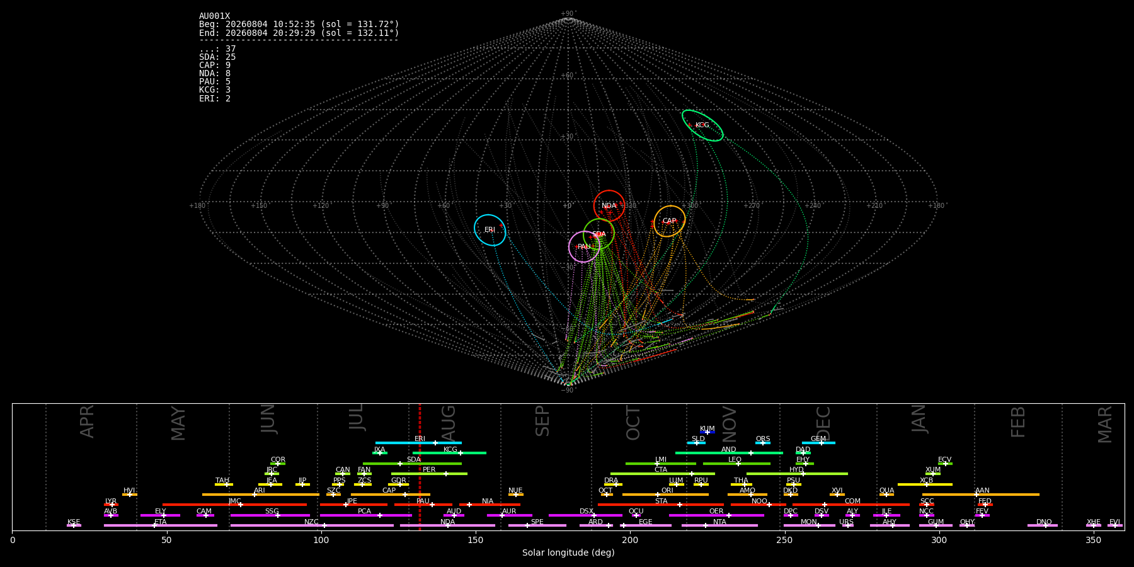Click the MAR month label

click(1105, 424)
